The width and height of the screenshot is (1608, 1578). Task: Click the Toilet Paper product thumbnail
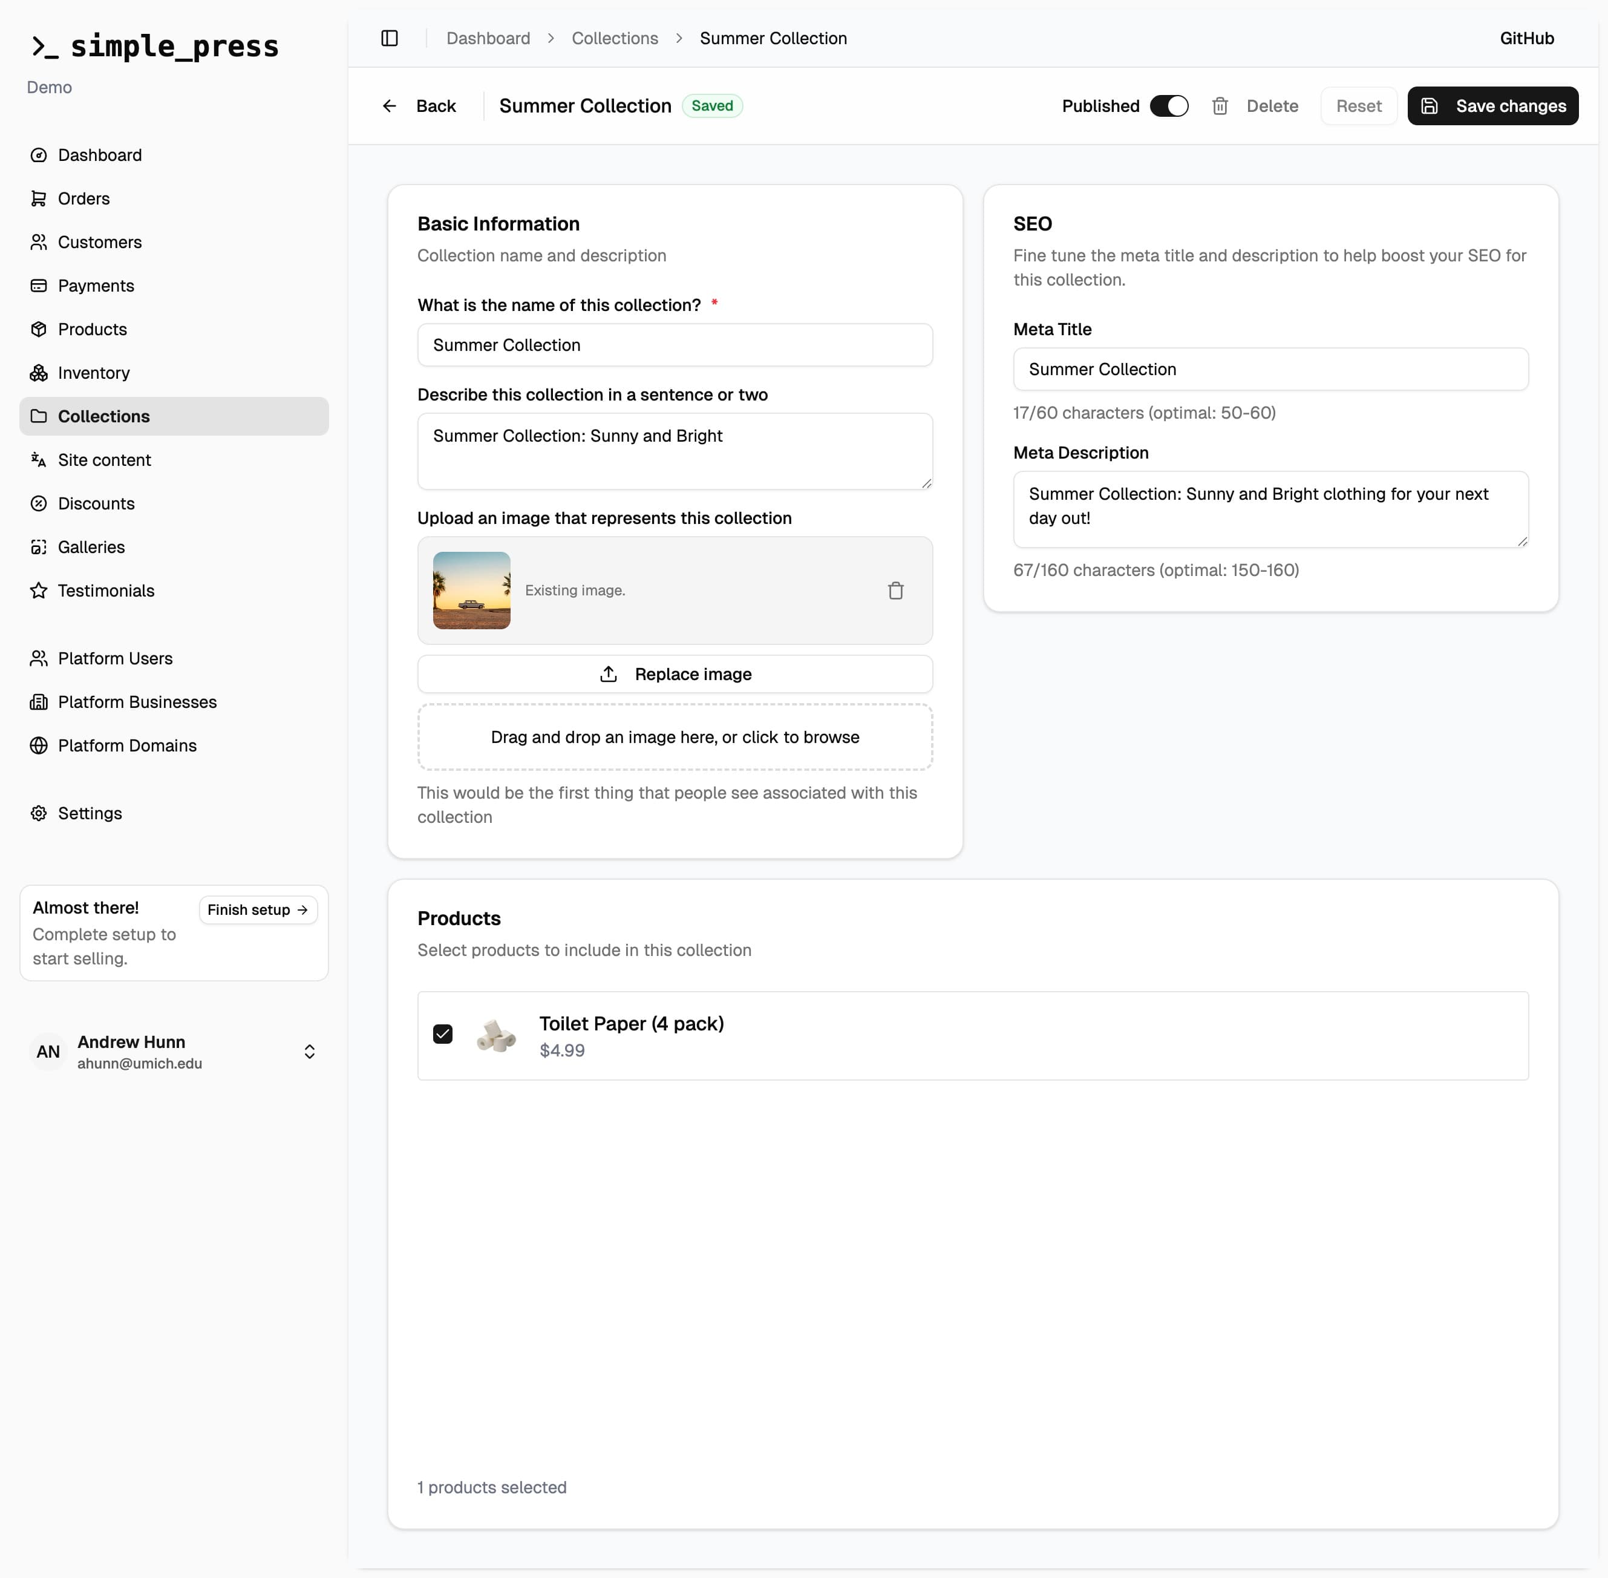pos(496,1035)
